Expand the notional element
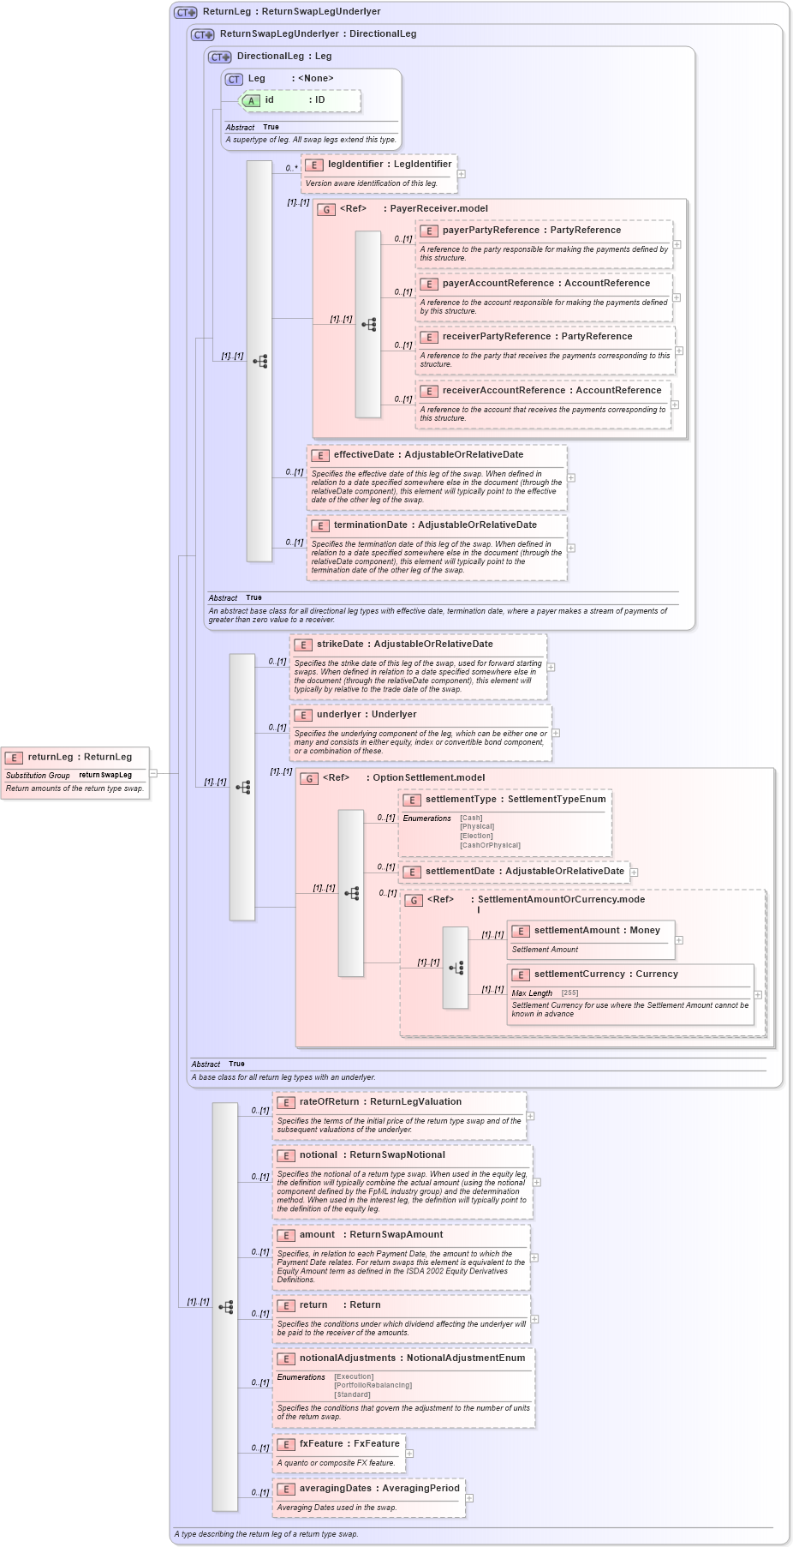This screenshot has height=1547, width=793. (x=537, y=1182)
